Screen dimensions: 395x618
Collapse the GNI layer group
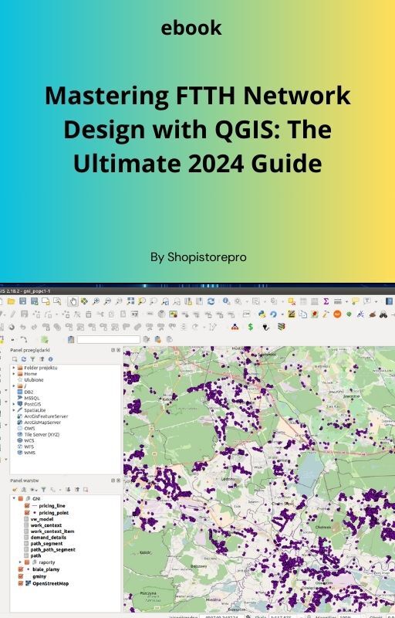[x=14, y=498]
